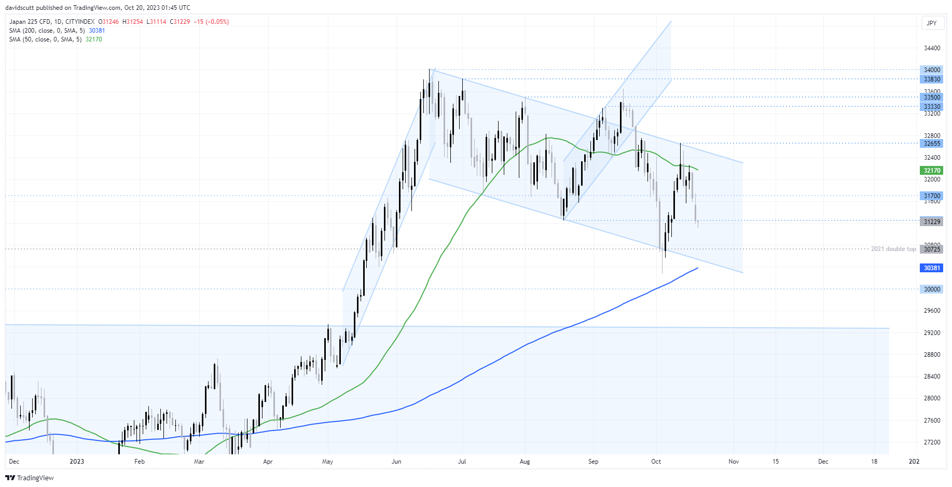The height and width of the screenshot is (487, 952).
Task: Click the 27600 tick on price axis
Action: pyautogui.click(x=932, y=421)
